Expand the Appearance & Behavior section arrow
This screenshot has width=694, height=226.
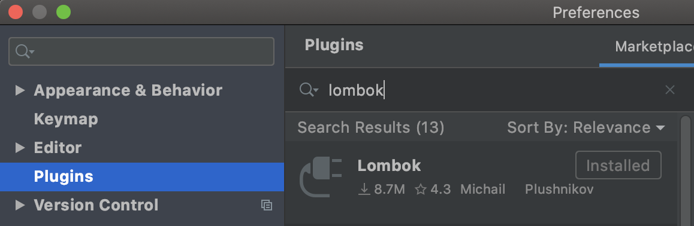20,90
